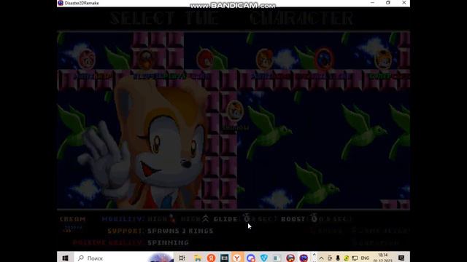Click the CREAM character name label
The width and height of the screenshot is (467, 262).
tap(73, 219)
